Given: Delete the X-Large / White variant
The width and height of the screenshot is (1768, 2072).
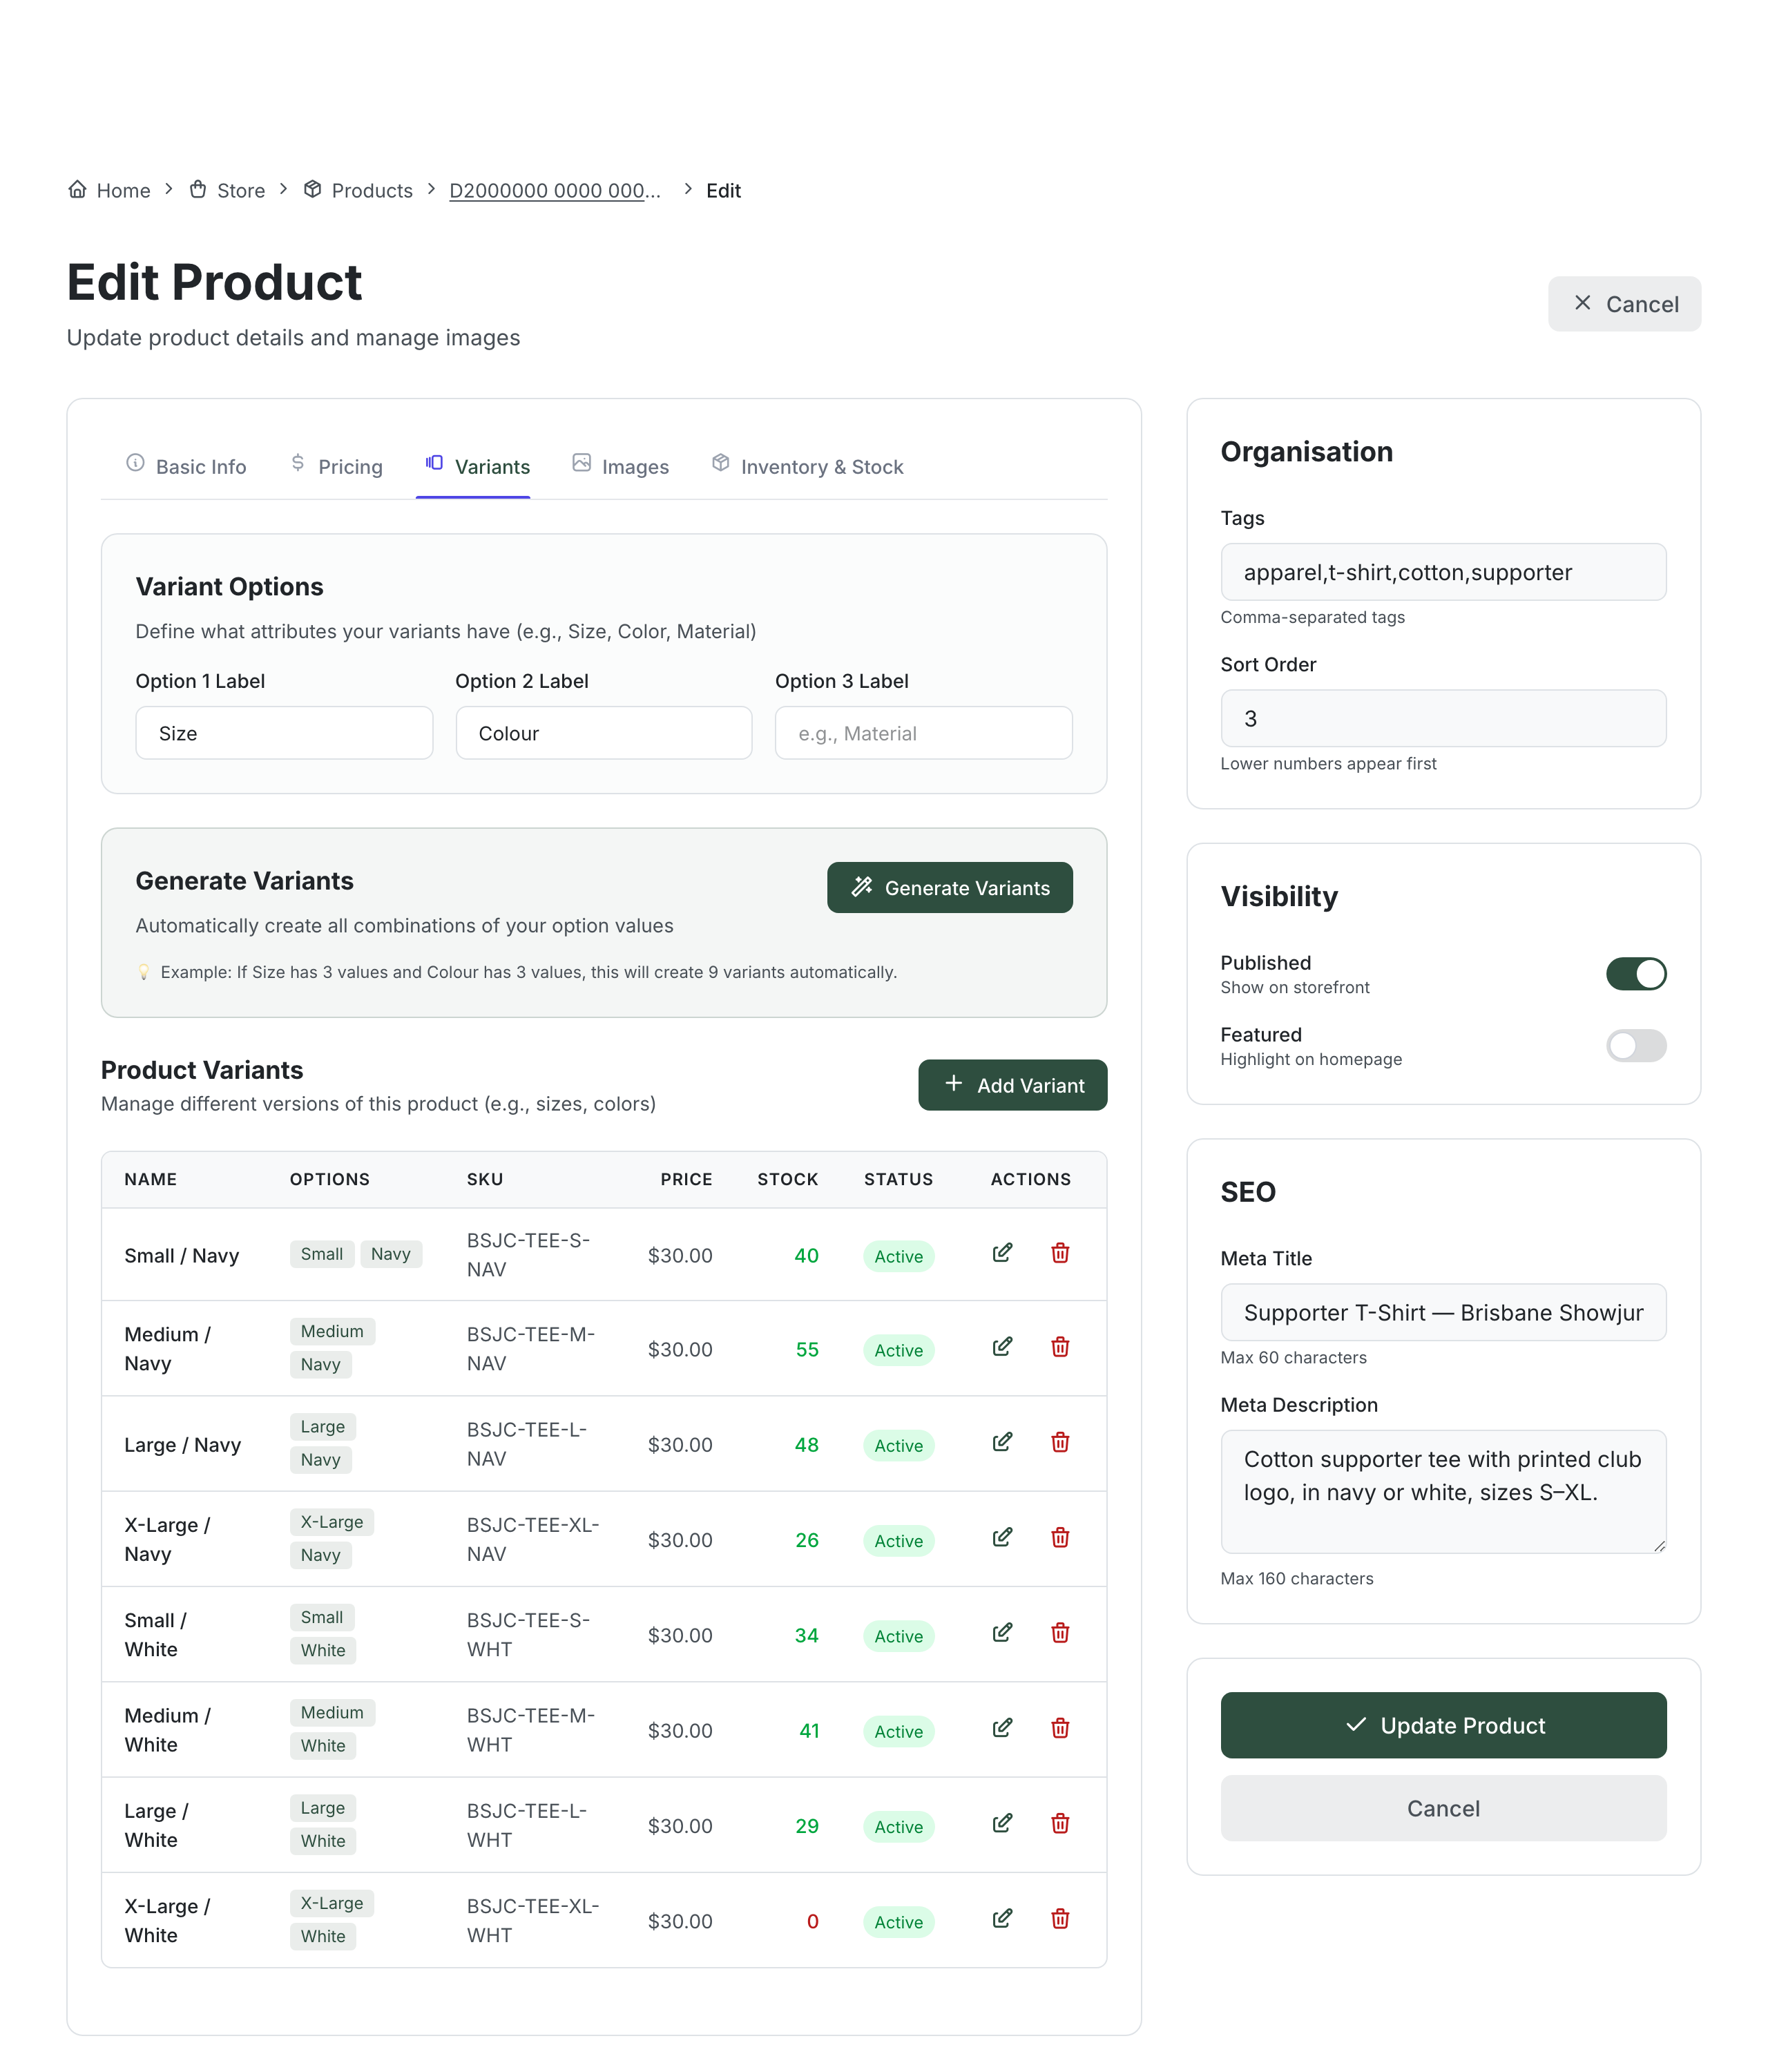Looking at the screenshot, I should click(x=1060, y=1918).
